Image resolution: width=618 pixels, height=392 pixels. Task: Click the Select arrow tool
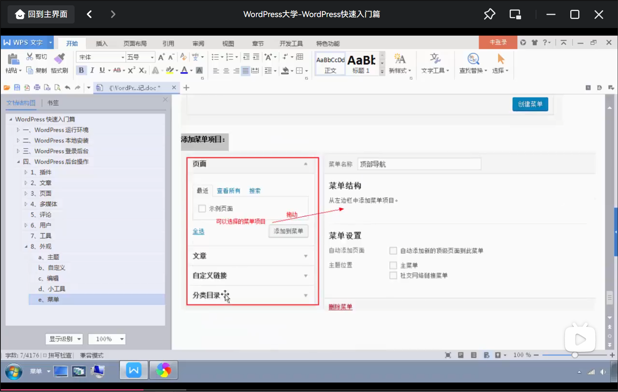click(501, 59)
